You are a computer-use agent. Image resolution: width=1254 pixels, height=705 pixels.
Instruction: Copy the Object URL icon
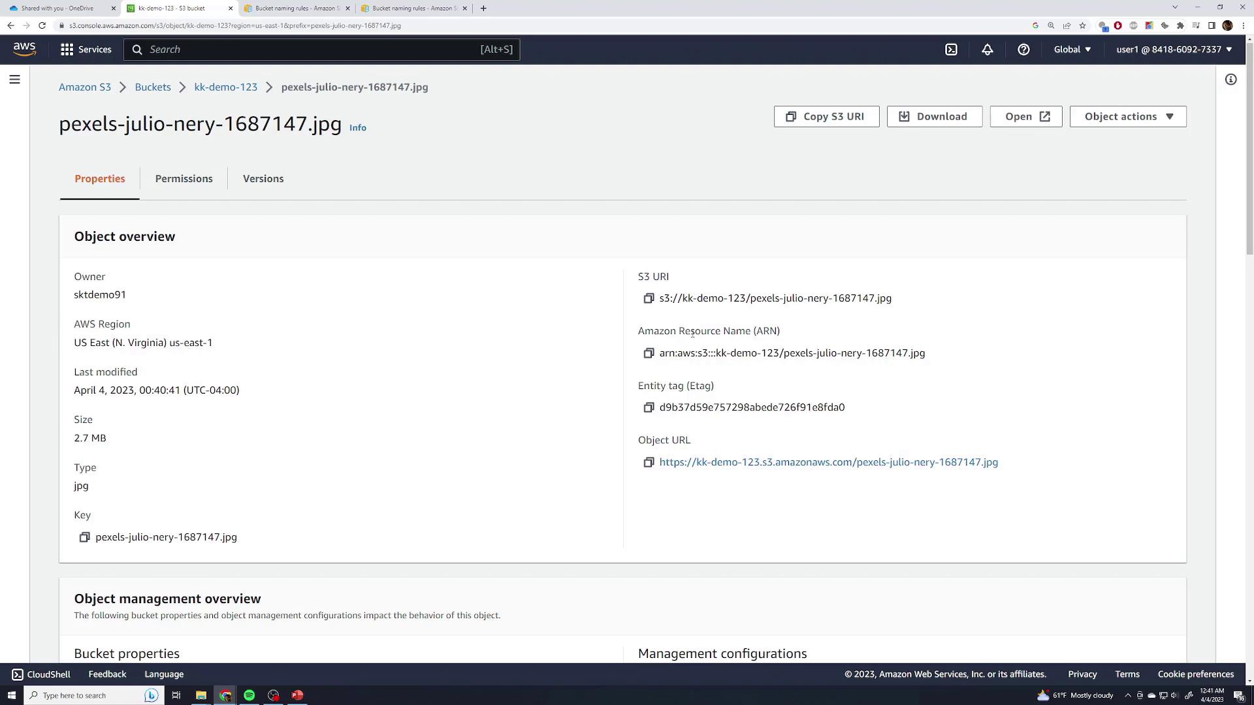pos(649,462)
